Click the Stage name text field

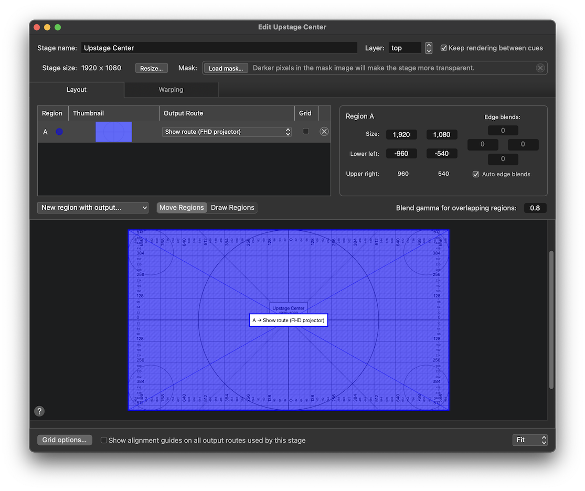219,48
